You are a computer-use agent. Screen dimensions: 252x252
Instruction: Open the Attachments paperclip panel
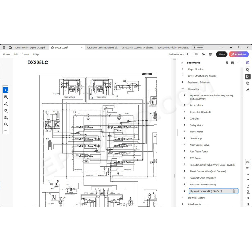pyautogui.click(x=248, y=90)
